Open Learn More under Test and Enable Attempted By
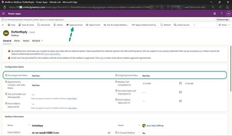The width and height of the screenshot is (232, 136). 72,98
